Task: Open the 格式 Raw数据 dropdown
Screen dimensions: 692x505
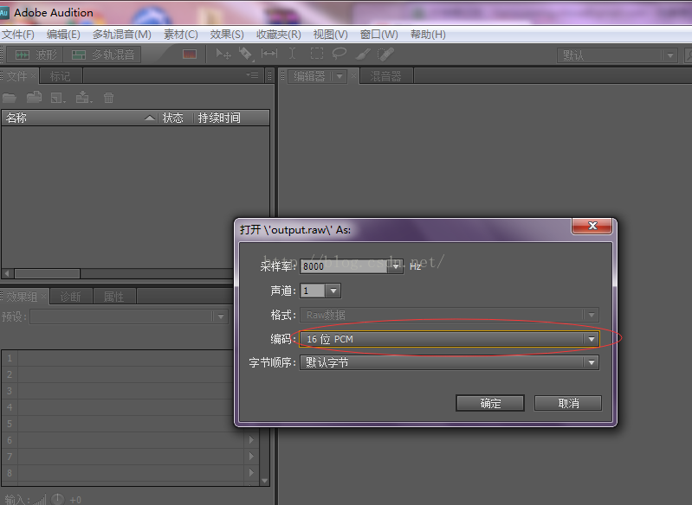Action: pos(449,315)
